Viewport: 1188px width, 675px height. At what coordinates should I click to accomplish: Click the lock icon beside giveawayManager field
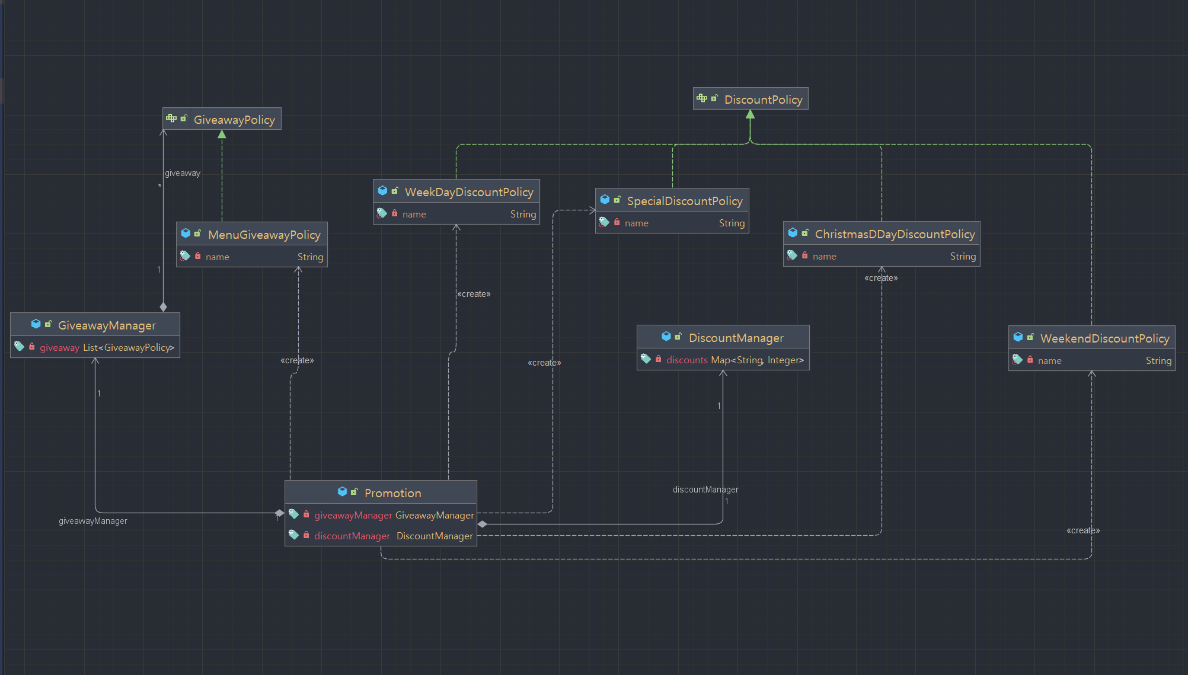306,514
